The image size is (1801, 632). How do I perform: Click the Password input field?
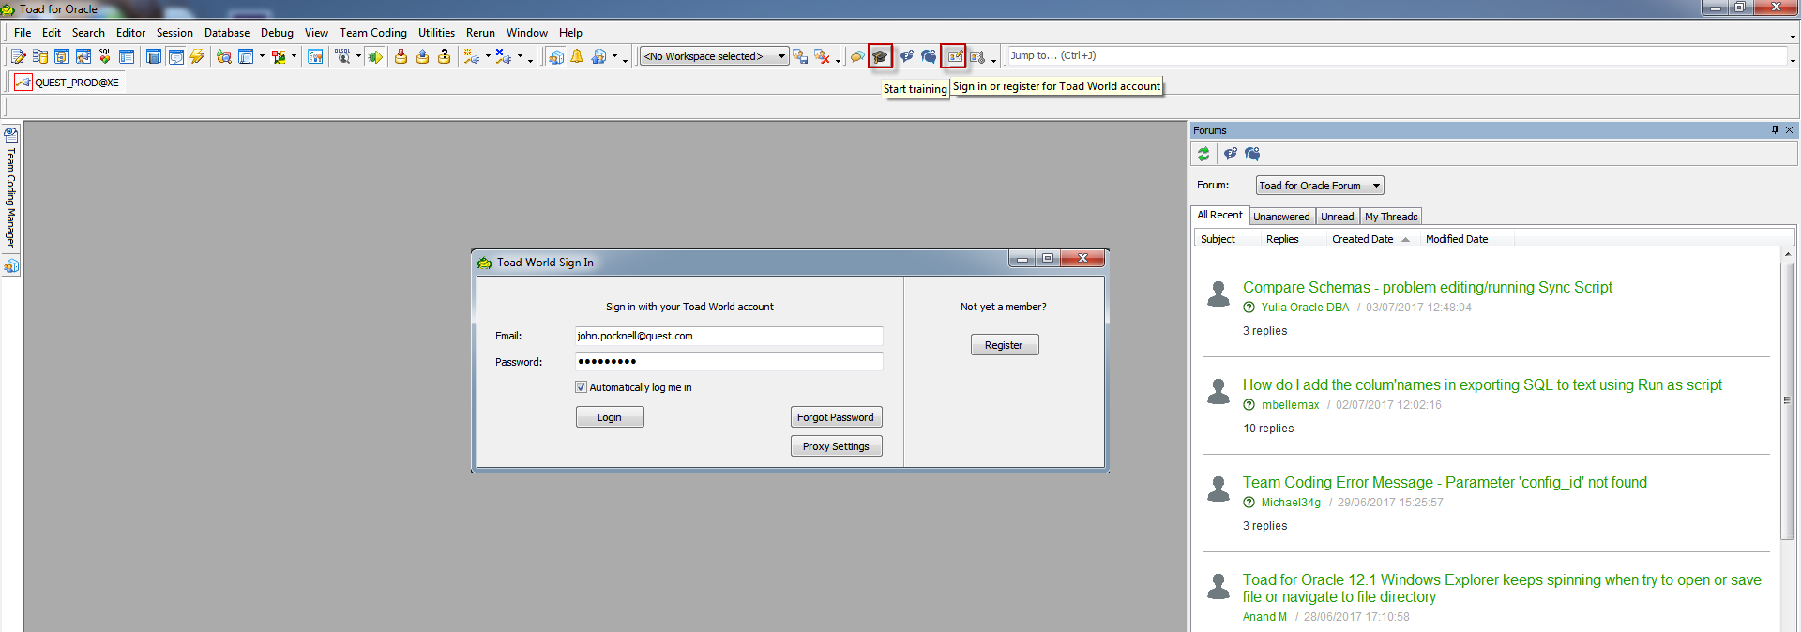729,362
